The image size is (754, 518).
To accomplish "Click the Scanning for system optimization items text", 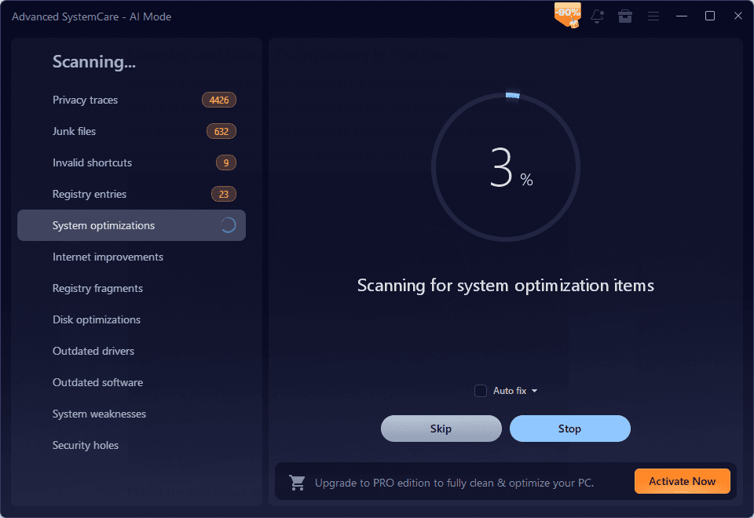I will tap(505, 286).
